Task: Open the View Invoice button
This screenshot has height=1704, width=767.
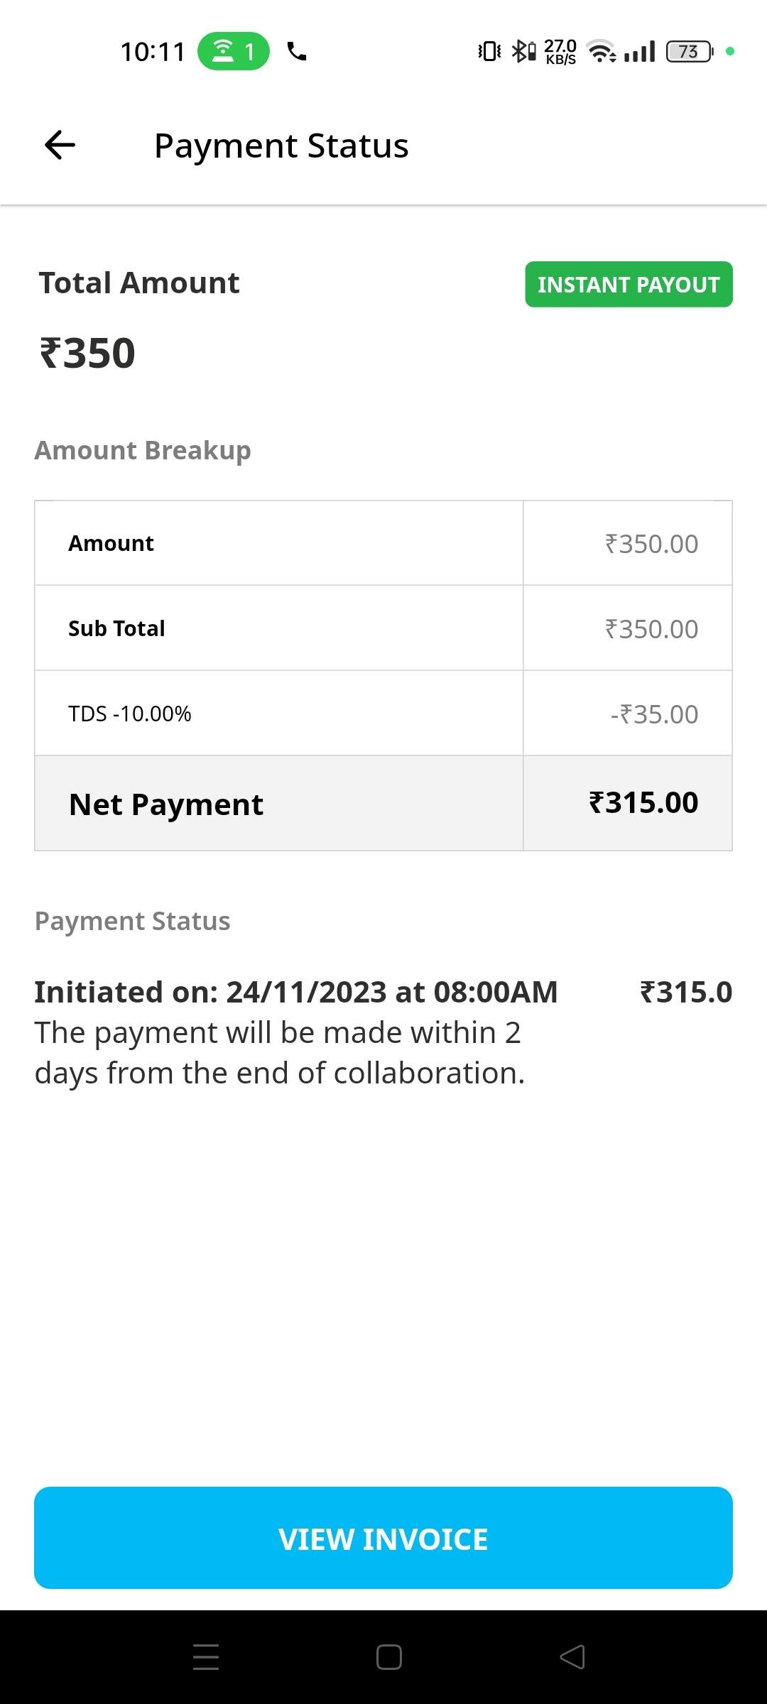Action: (383, 1538)
